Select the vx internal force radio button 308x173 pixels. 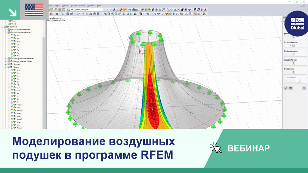point(12,44)
